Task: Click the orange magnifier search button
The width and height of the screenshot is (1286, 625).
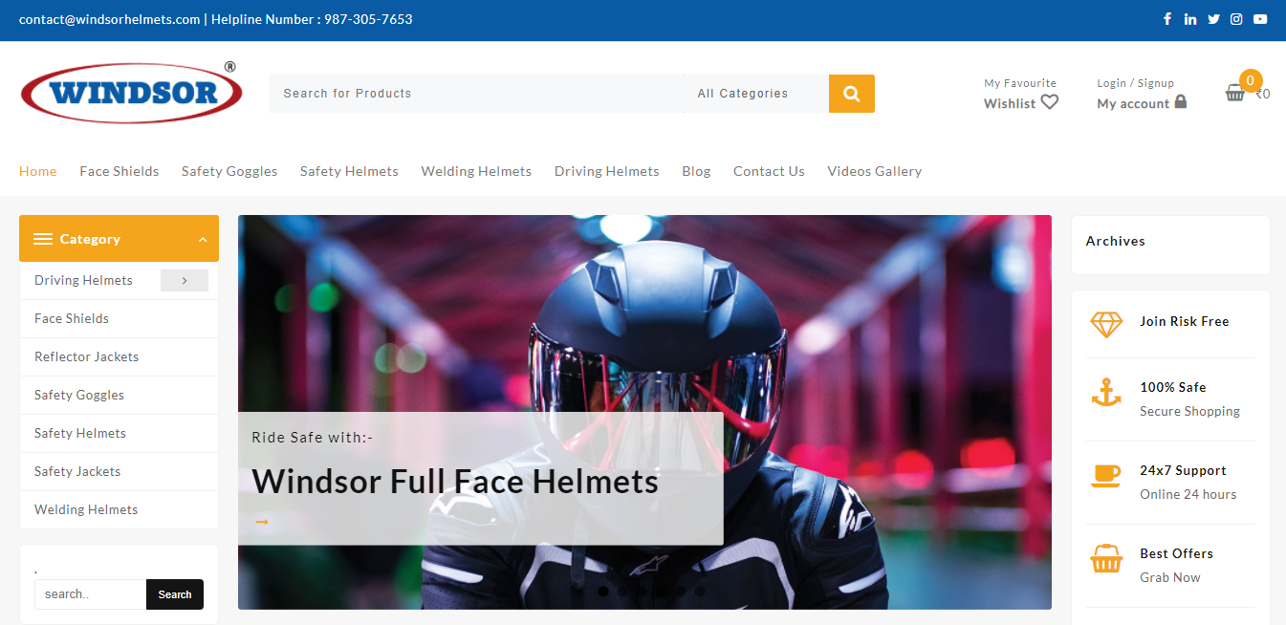Action: [x=852, y=94]
